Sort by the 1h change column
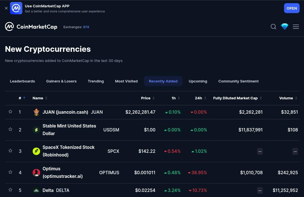This screenshot has height=197, width=304. 176,98
